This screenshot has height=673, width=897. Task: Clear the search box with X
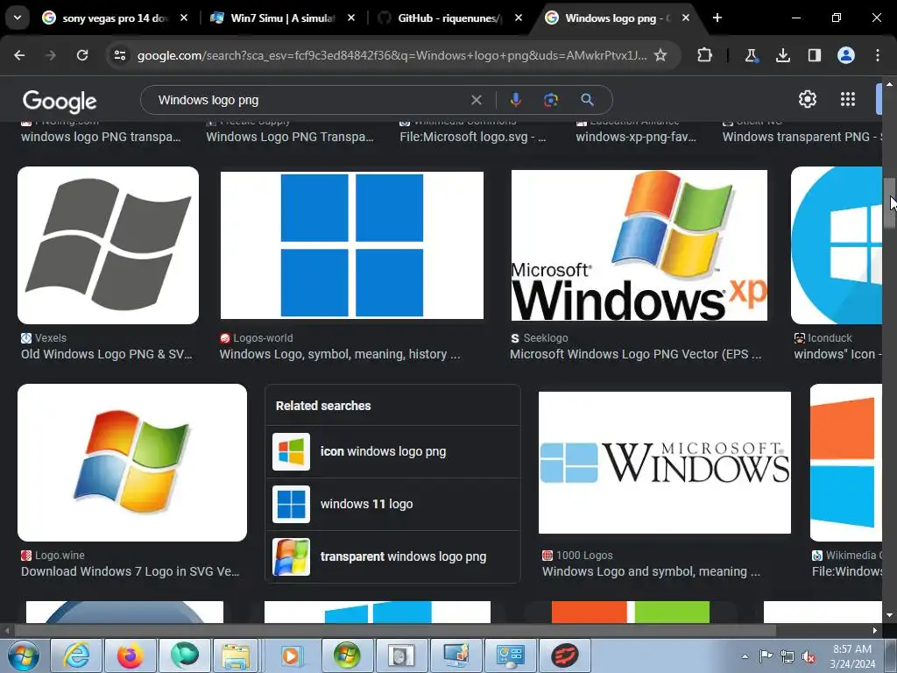click(x=476, y=100)
